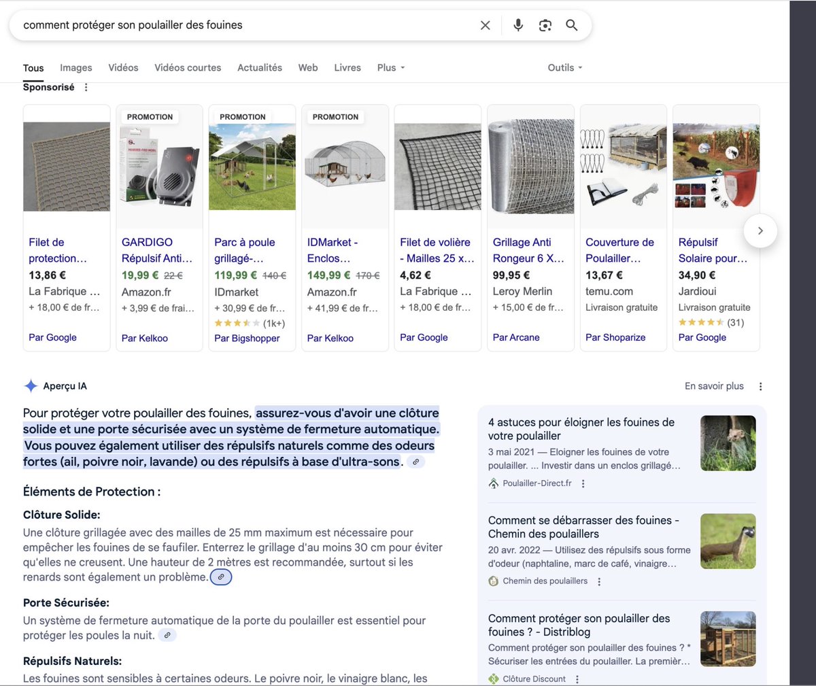Click Leroy Merlin seller name

[x=522, y=291]
